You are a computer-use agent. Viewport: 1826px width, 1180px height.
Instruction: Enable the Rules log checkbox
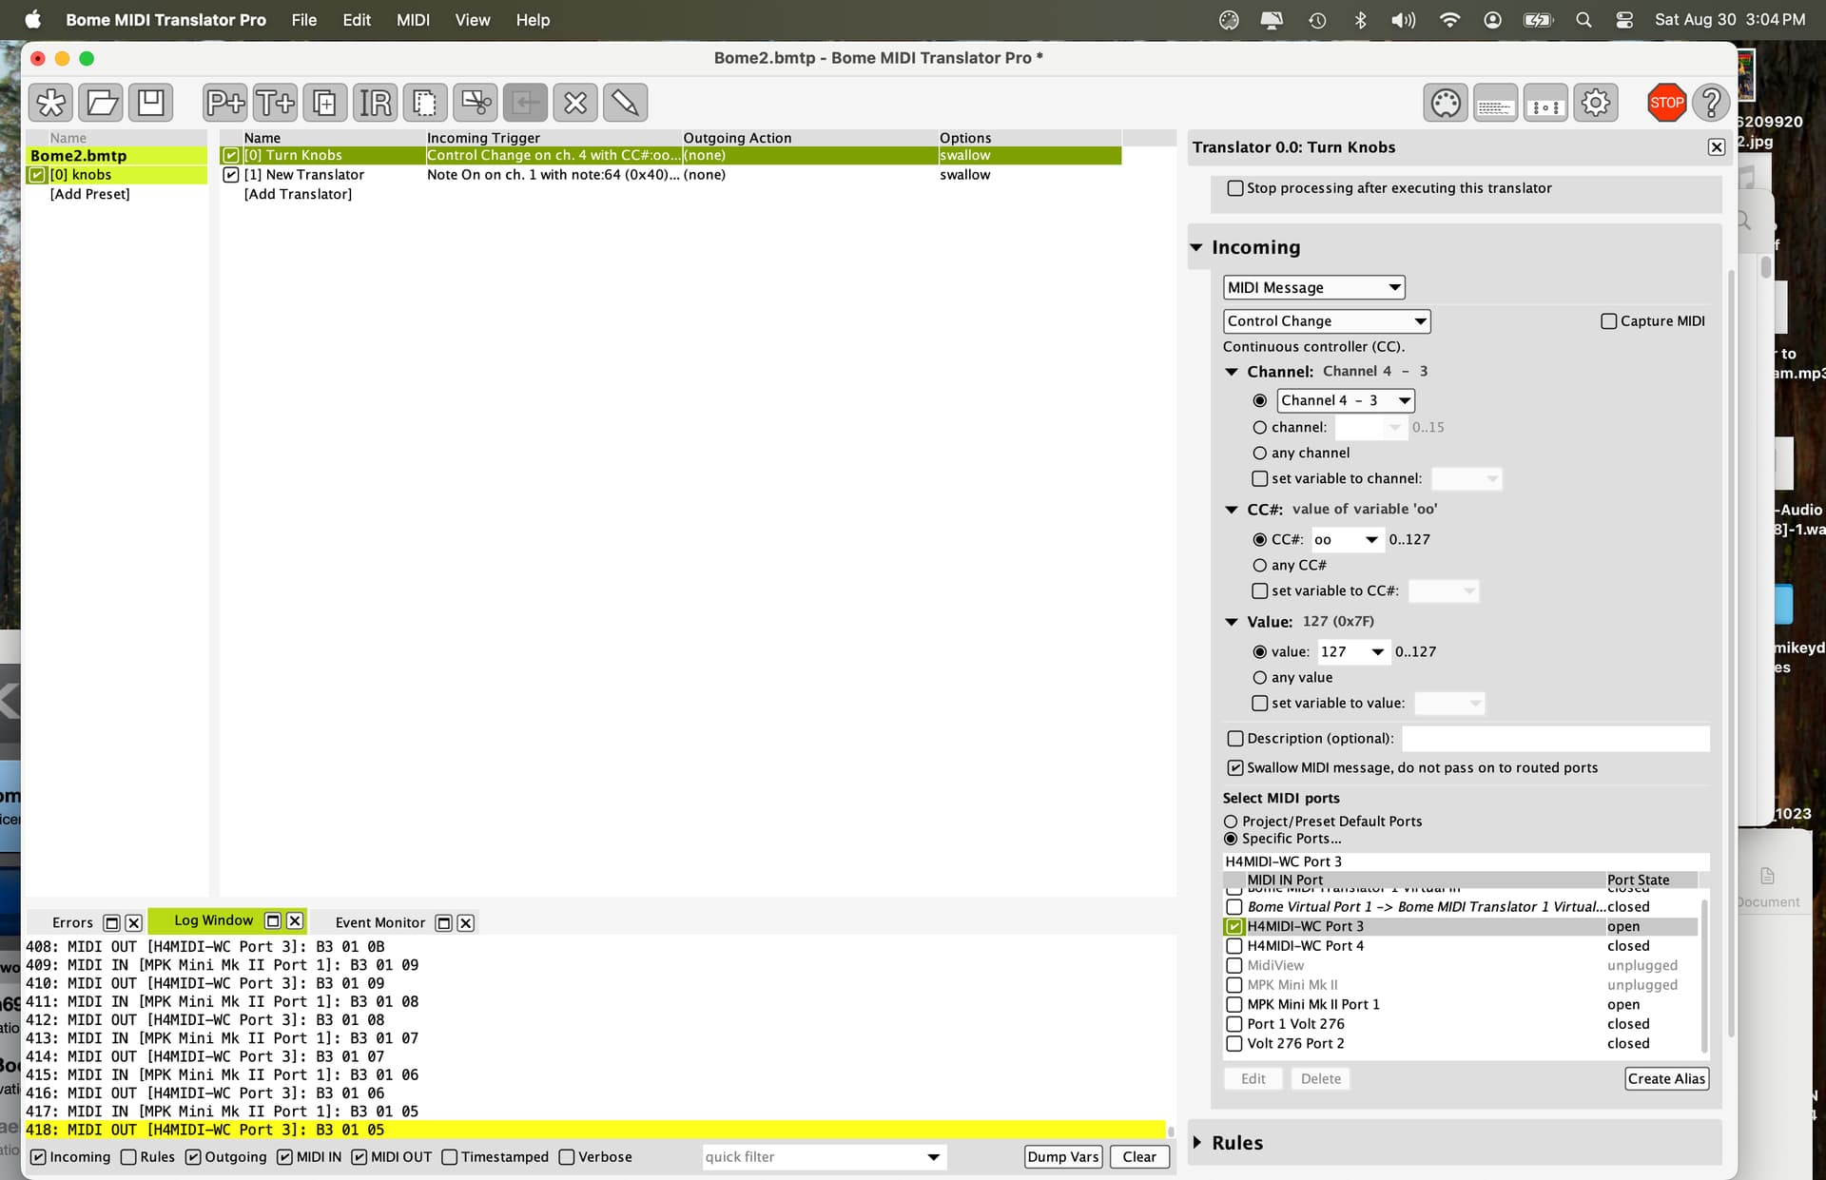(x=128, y=1157)
